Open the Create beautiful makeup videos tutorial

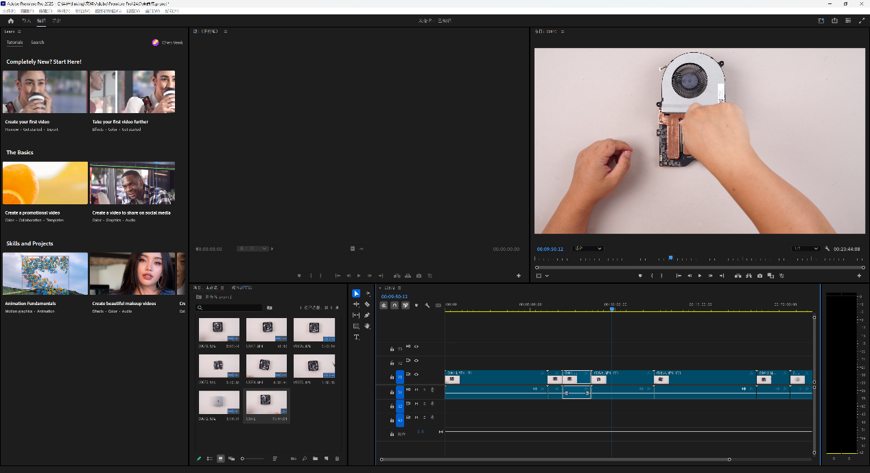pyautogui.click(x=132, y=274)
